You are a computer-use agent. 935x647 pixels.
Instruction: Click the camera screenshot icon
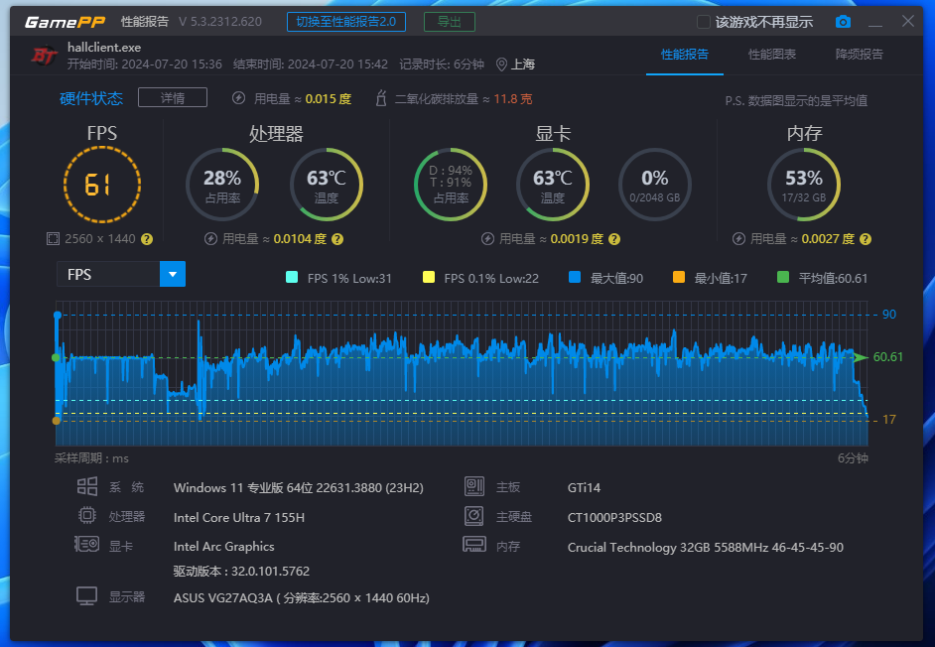click(x=843, y=22)
